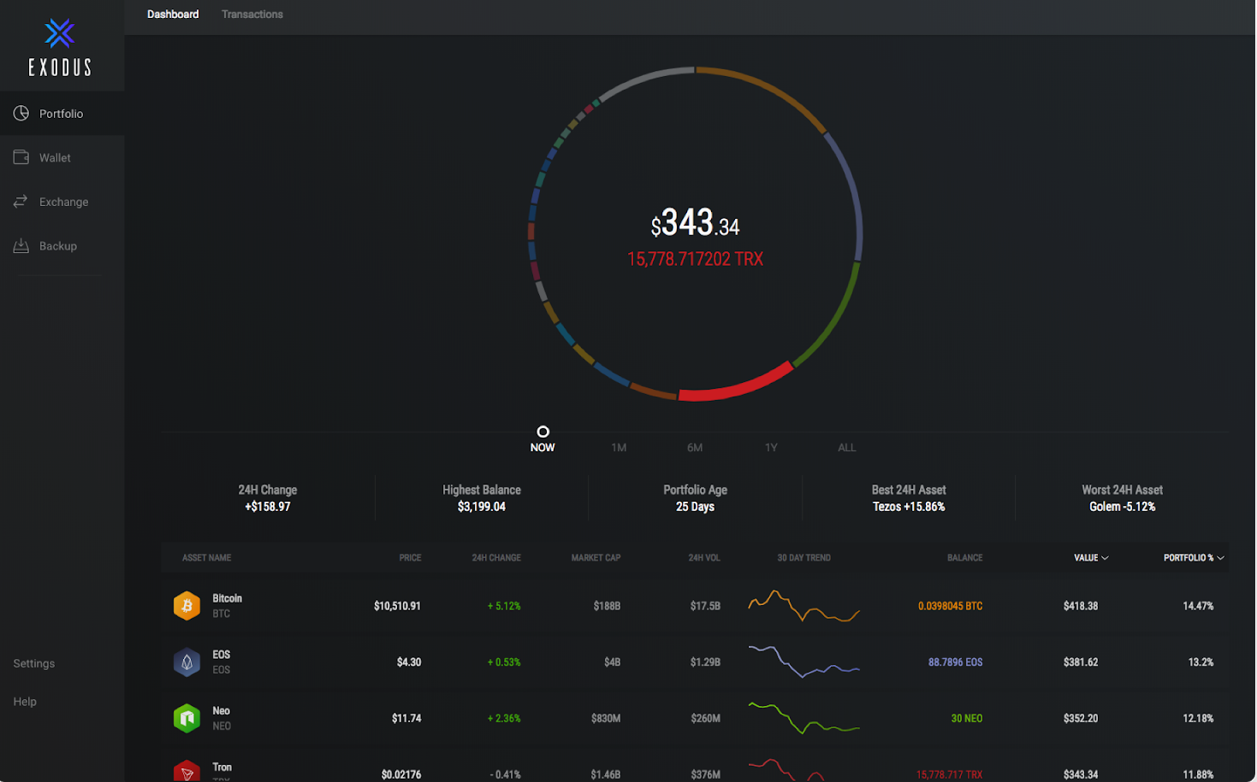Click the Tron price $0.02176
This screenshot has height=782, width=1257.
(401, 774)
